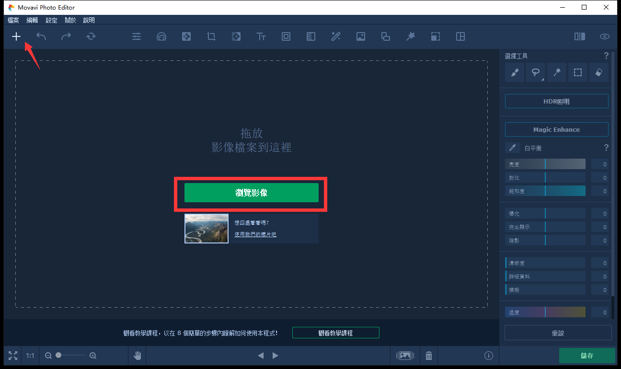Click the 觀看教學課程 tutorial button

pos(336,333)
